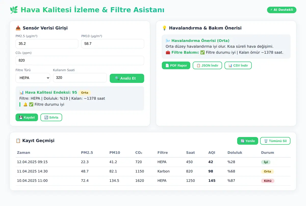Focus the PM2.5 input field
Image resolution: width=306 pixels, height=206 pixels.
(x=47, y=44)
